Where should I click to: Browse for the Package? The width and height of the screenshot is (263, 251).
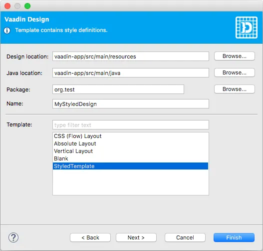(x=235, y=89)
